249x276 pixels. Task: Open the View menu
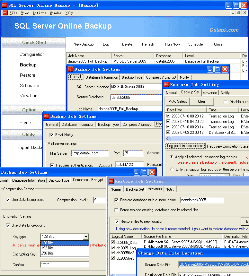pyautogui.click(x=25, y=13)
